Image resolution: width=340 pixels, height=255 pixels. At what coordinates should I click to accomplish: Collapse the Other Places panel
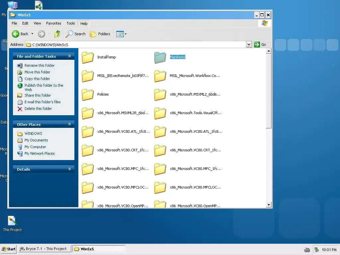coord(69,124)
